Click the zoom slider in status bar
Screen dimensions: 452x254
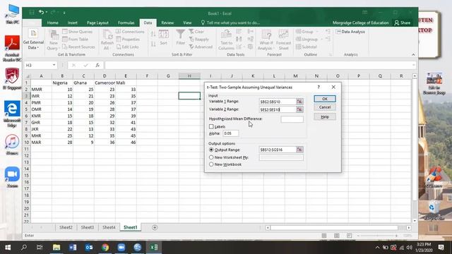pyautogui.click(x=377, y=236)
